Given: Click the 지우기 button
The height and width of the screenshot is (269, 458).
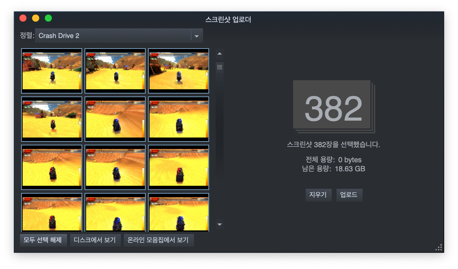Looking at the screenshot, I should [x=318, y=195].
